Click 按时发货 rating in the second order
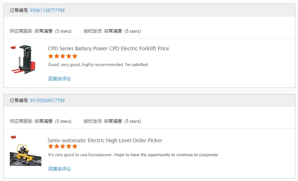 pos(112,121)
